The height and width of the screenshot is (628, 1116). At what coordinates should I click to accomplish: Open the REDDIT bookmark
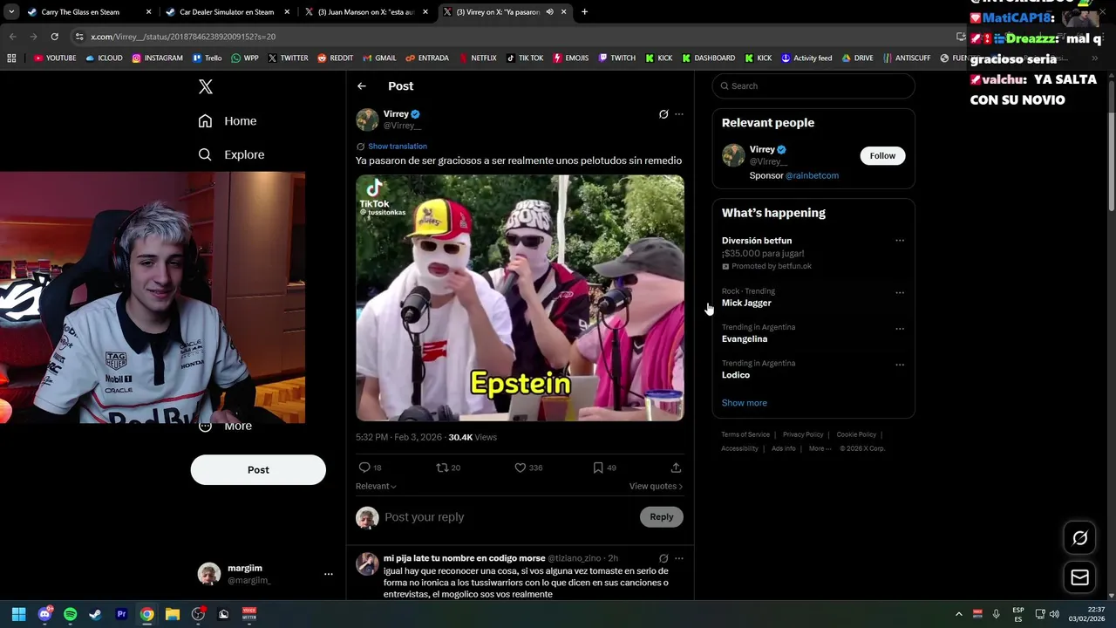[x=336, y=58]
